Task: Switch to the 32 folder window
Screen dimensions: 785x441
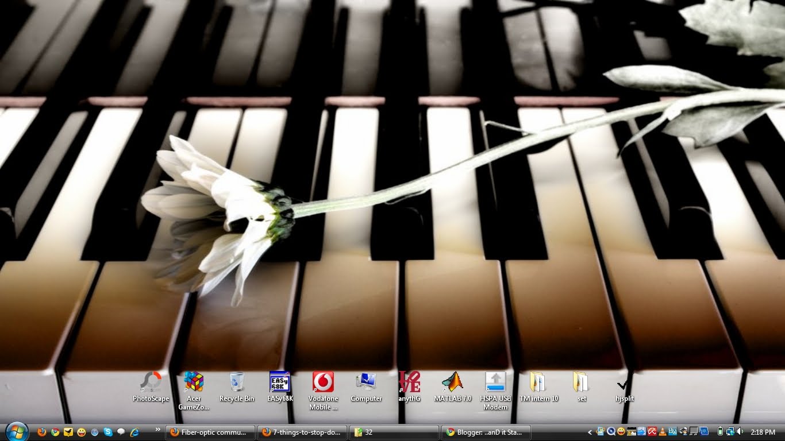Action: (x=395, y=432)
